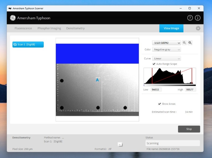This screenshot has width=212, height=158.
Task: Switch to the Phosphor Imaging tab
Action: 49,28
